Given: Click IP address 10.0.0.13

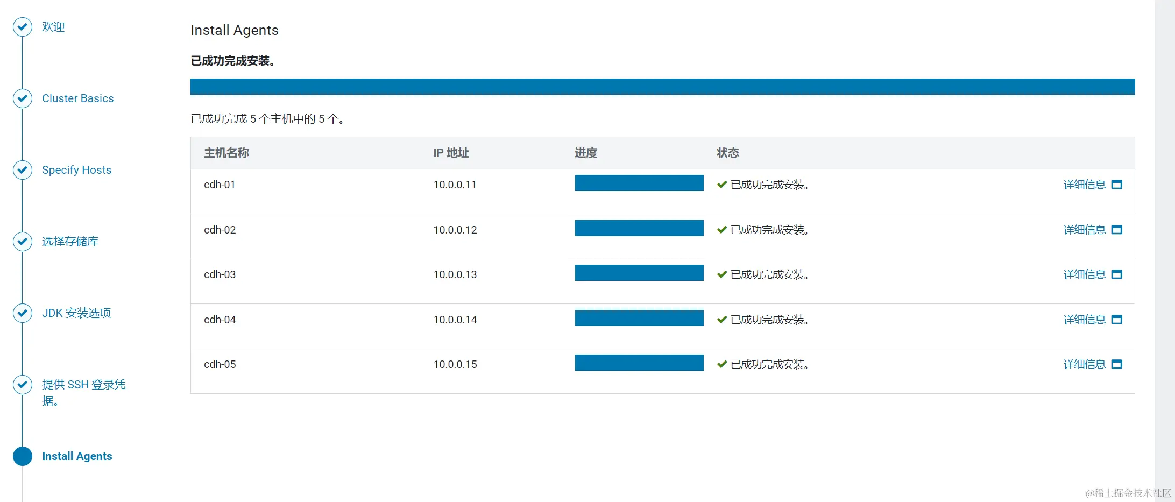Looking at the screenshot, I should click(x=455, y=274).
